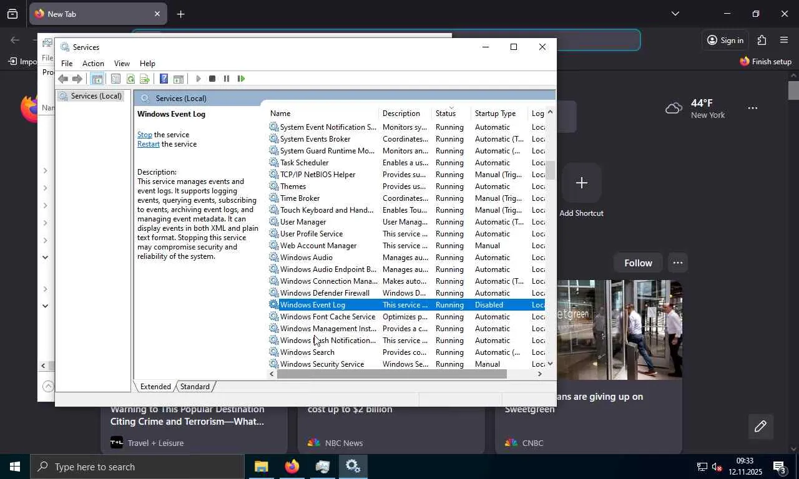This screenshot has width=799, height=479.
Task: Select the User Manager service
Action: [x=406, y=222]
